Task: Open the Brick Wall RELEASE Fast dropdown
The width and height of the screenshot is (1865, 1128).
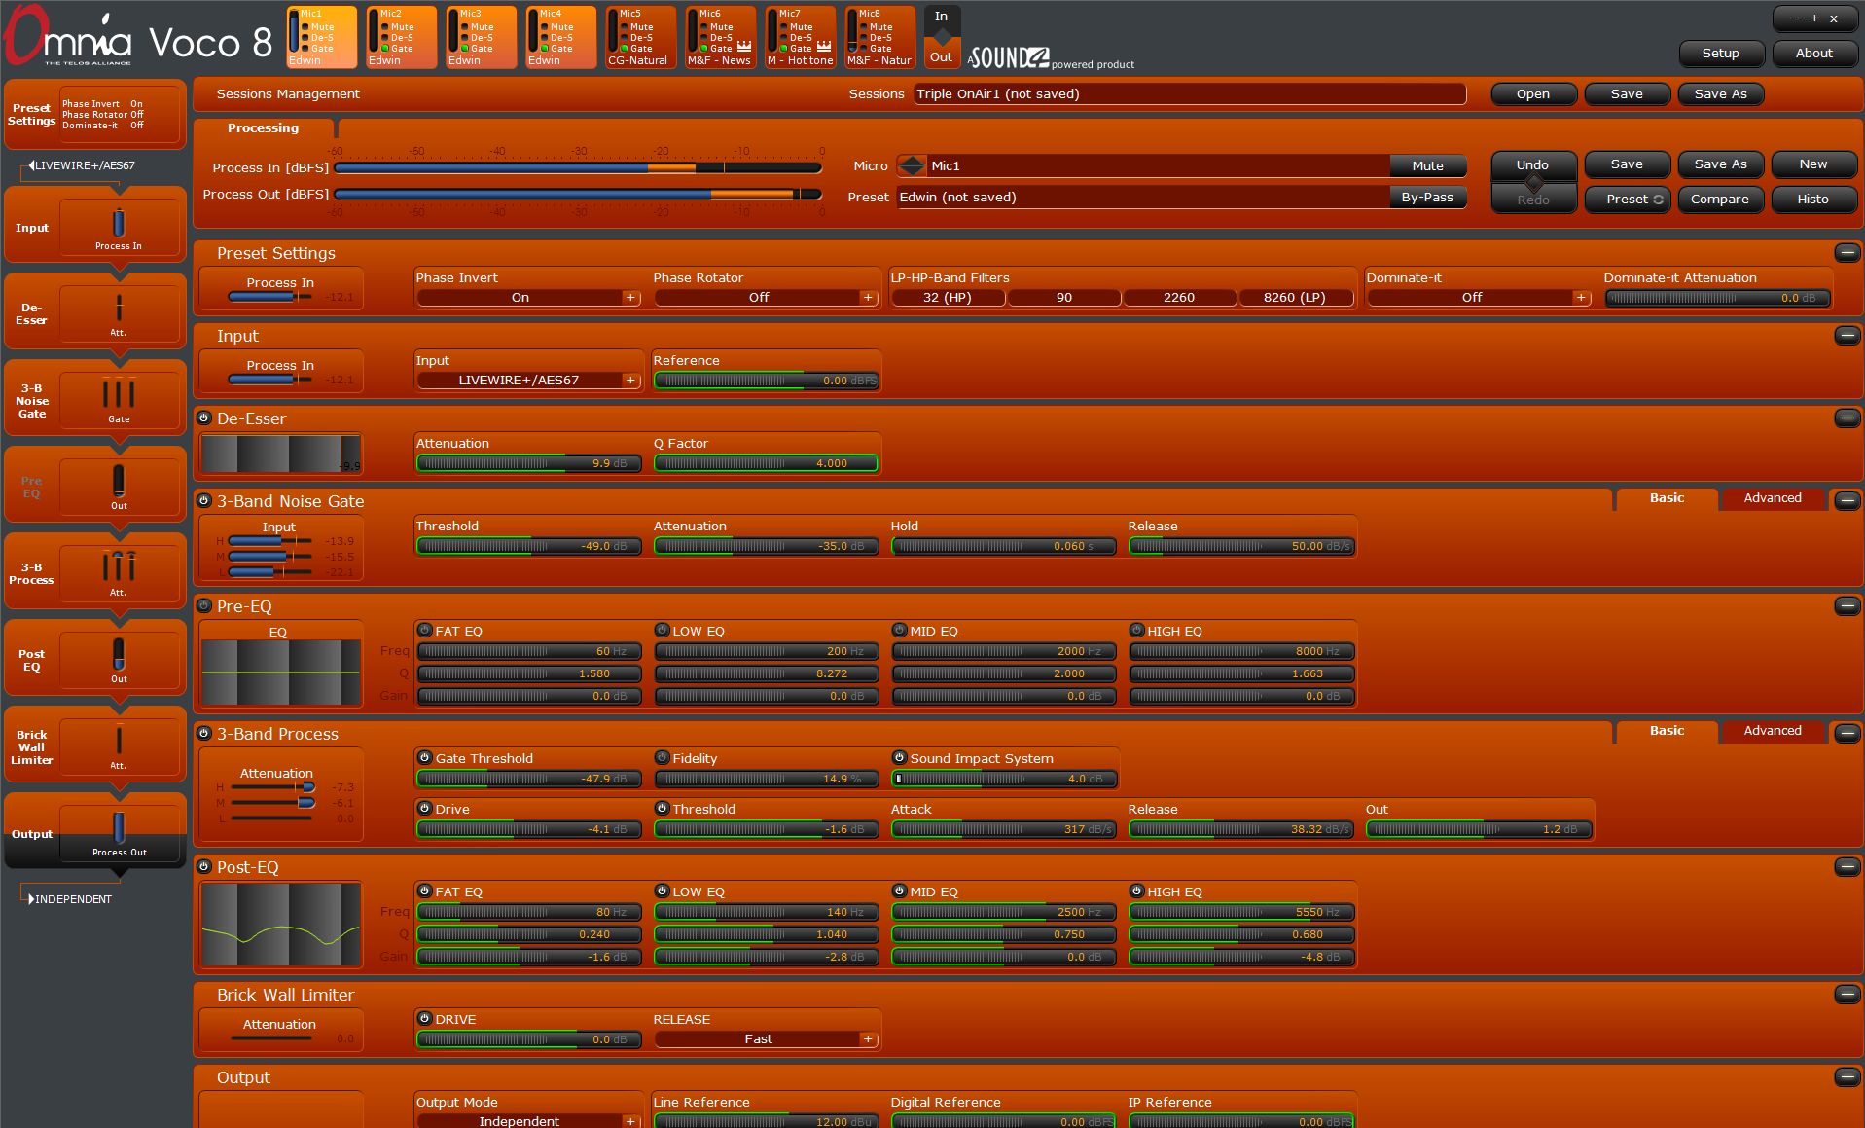Action: [767, 1039]
